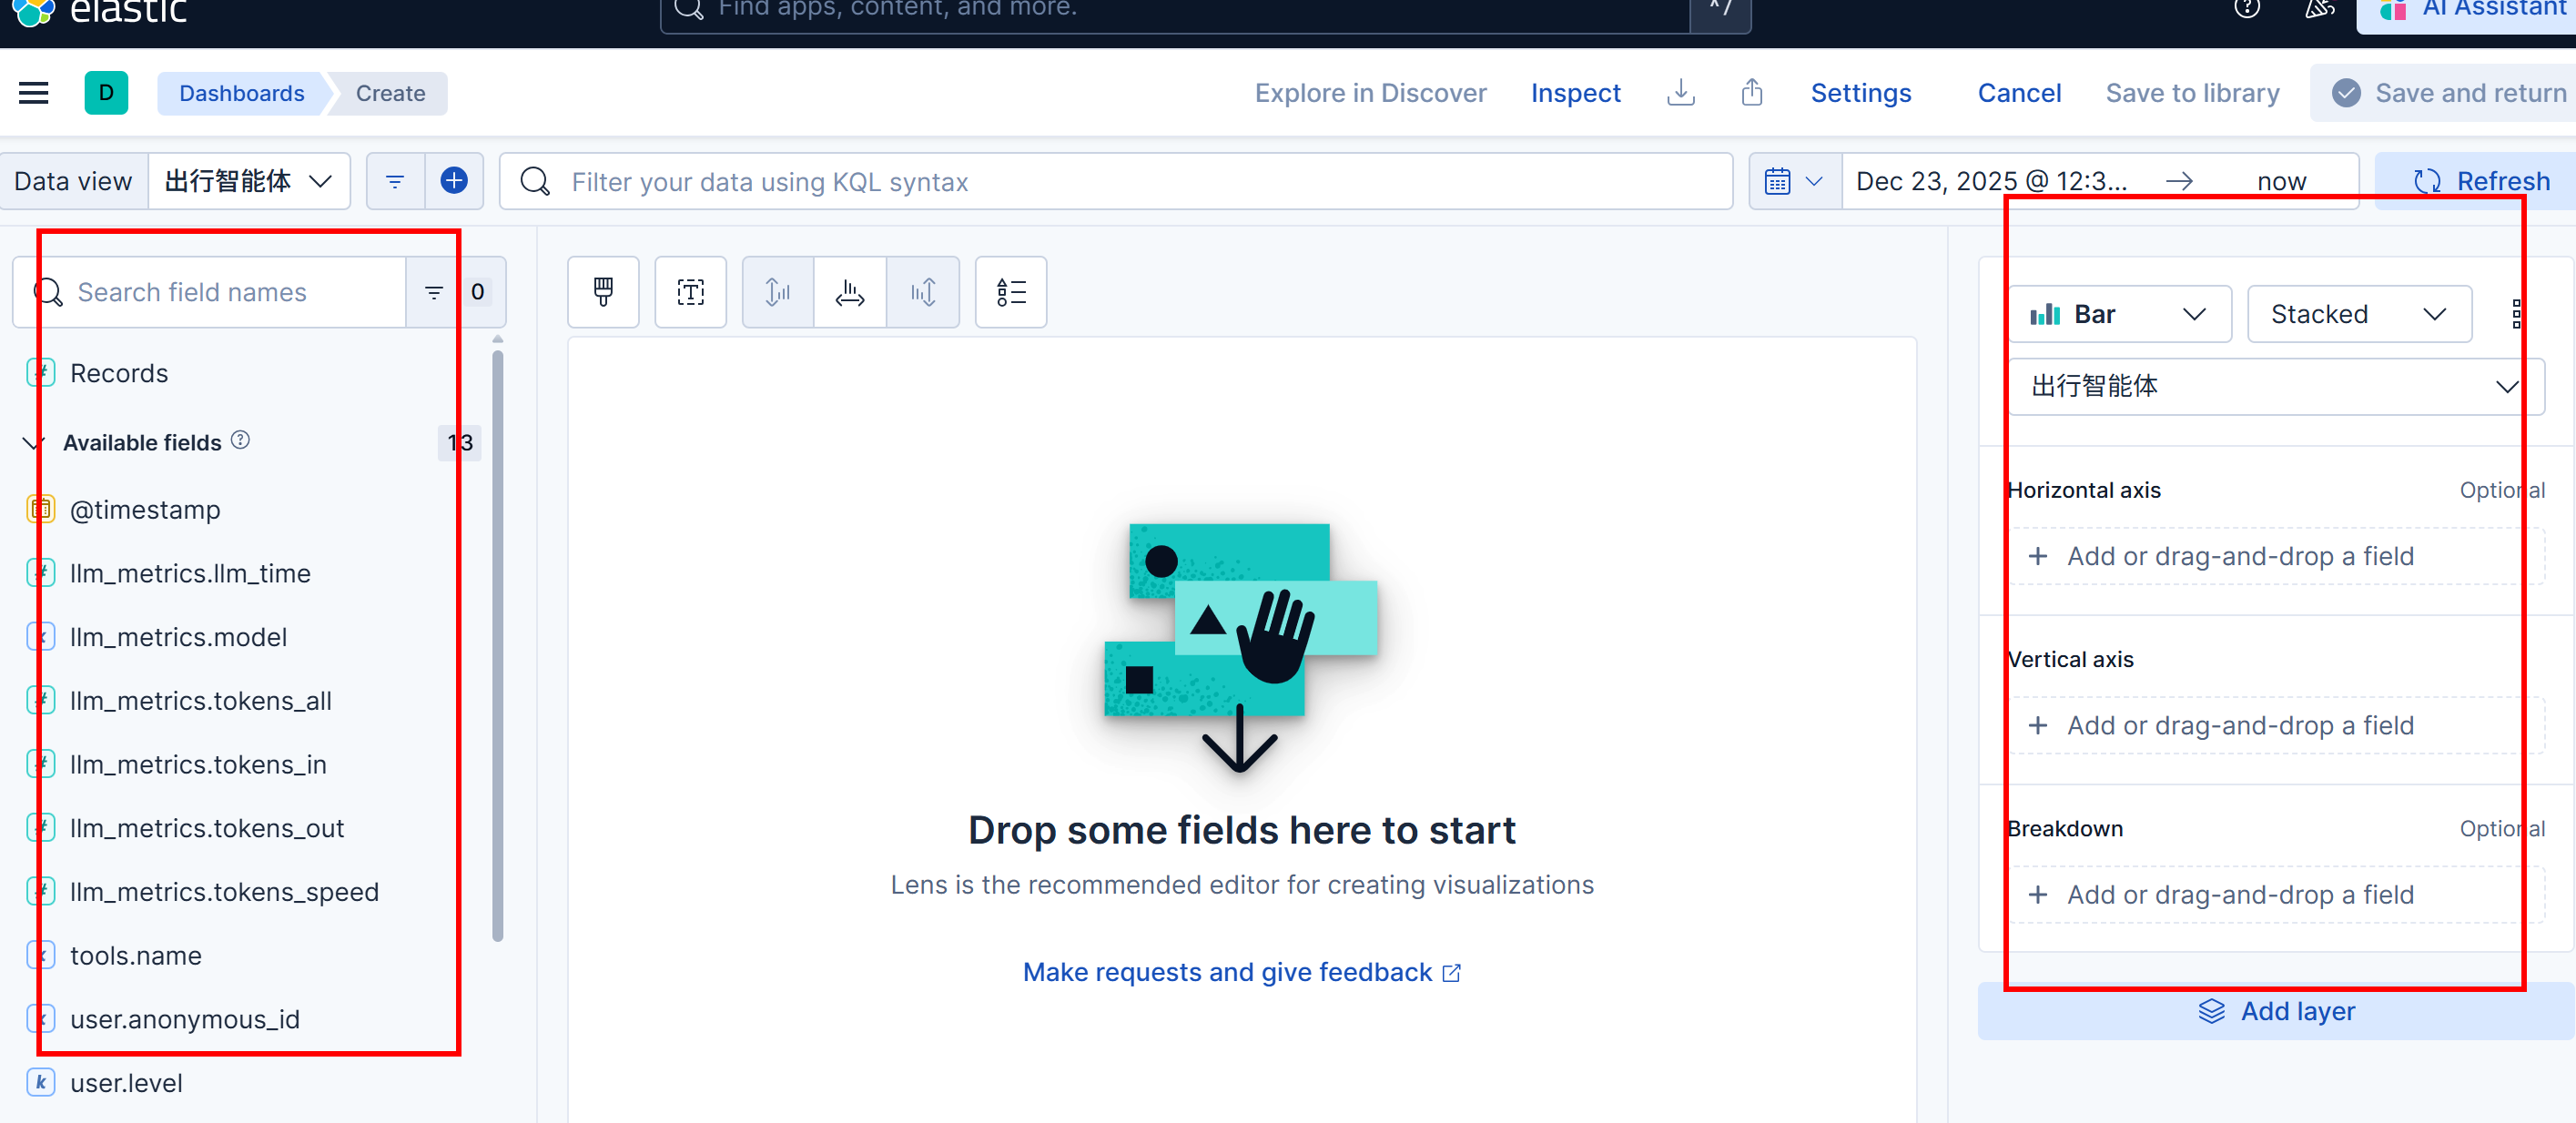The height and width of the screenshot is (1123, 2576).
Task: Open the Inspect menu item
Action: [1575, 93]
